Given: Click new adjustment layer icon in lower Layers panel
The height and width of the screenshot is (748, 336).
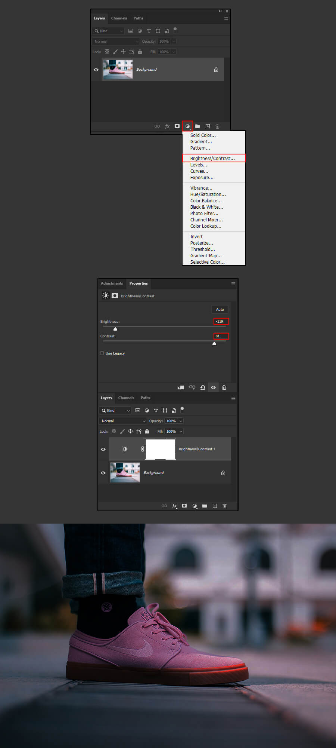Looking at the screenshot, I should (195, 506).
